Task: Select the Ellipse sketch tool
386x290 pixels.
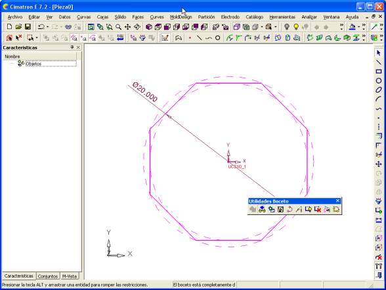Action: [379, 90]
